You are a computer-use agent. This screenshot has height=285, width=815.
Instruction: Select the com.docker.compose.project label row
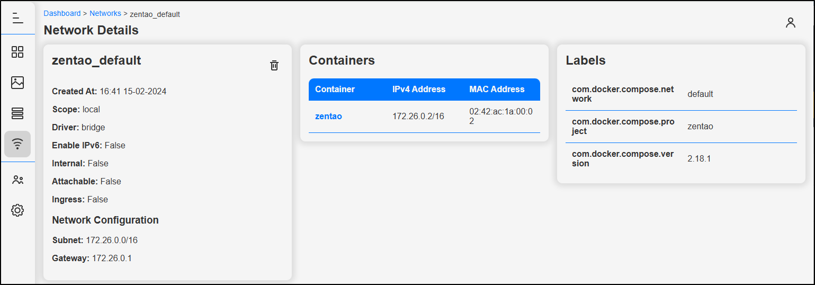point(681,127)
